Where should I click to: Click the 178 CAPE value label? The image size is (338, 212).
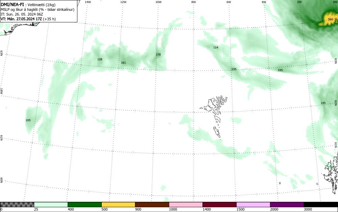coord(158,55)
